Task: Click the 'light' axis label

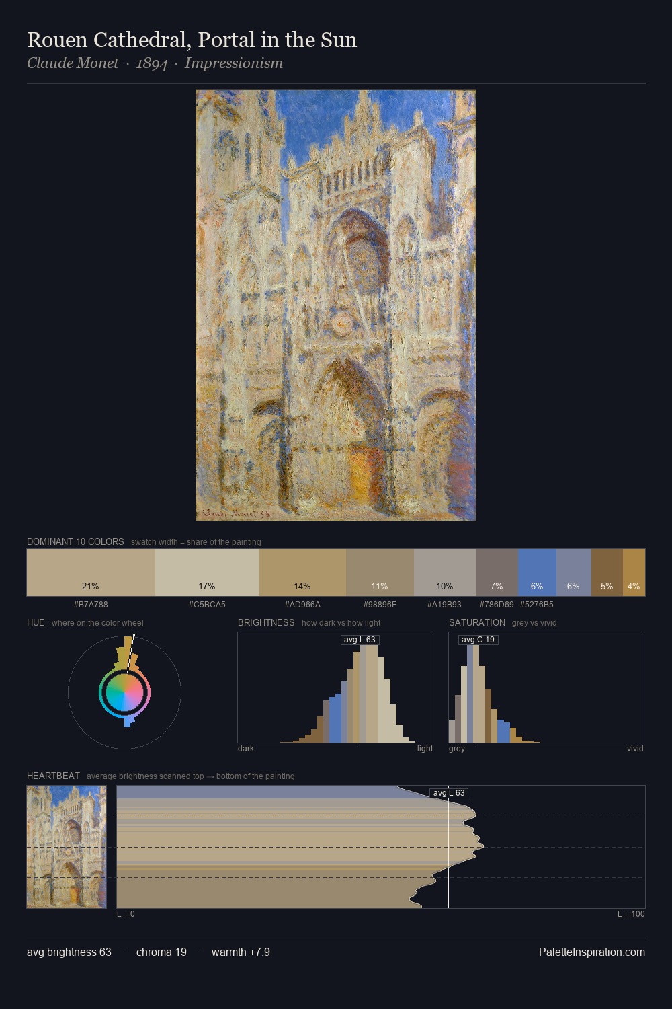Action: tap(425, 749)
